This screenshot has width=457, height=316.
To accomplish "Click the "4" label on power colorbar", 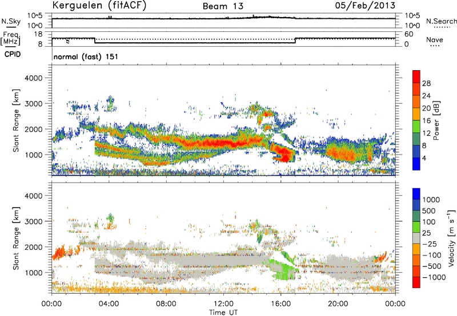I will pos(424,159).
